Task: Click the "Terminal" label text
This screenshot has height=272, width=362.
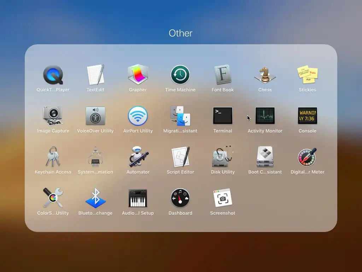Action: click(223, 131)
